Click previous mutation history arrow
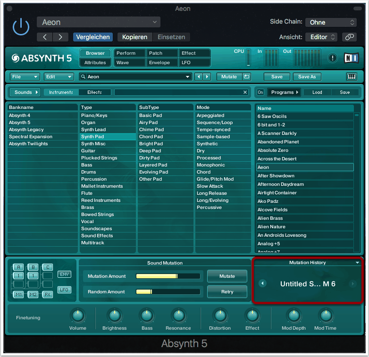 point(263,283)
